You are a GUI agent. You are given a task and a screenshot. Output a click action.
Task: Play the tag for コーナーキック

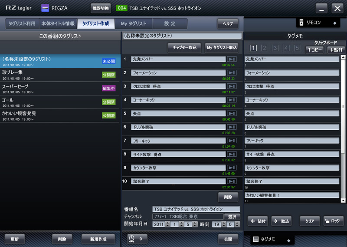pos(232,100)
